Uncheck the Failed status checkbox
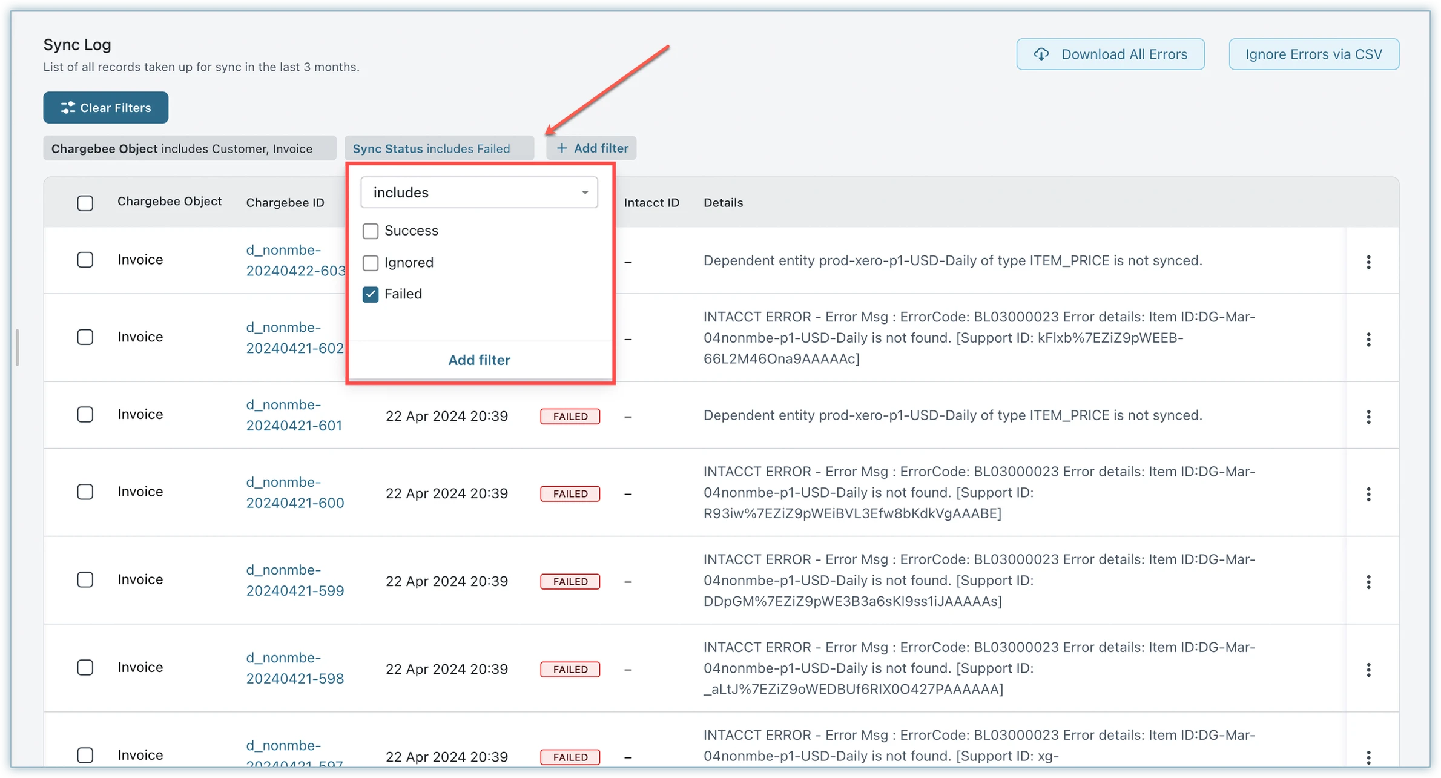Viewport: 1441px width, 778px height. pos(371,295)
